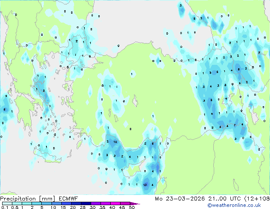The width and height of the screenshot is (270, 209).
Task: Click the "ECMWF" model label
Action: click(69, 199)
